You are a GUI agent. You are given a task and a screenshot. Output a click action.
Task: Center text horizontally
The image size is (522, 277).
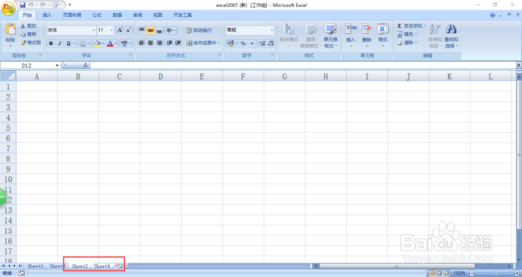(x=150, y=43)
